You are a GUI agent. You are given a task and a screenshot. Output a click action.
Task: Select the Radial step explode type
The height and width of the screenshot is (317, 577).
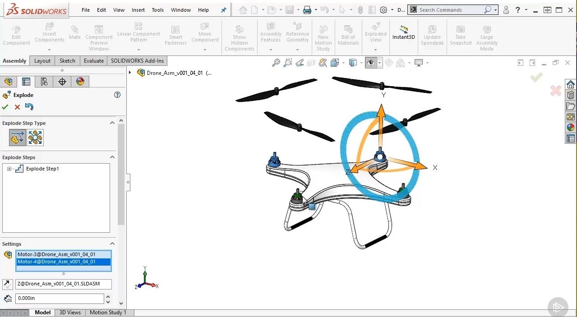(x=35, y=138)
